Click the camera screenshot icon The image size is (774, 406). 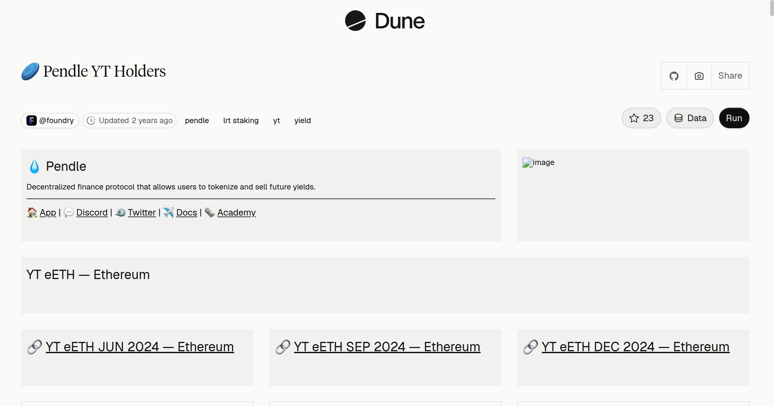pos(699,76)
